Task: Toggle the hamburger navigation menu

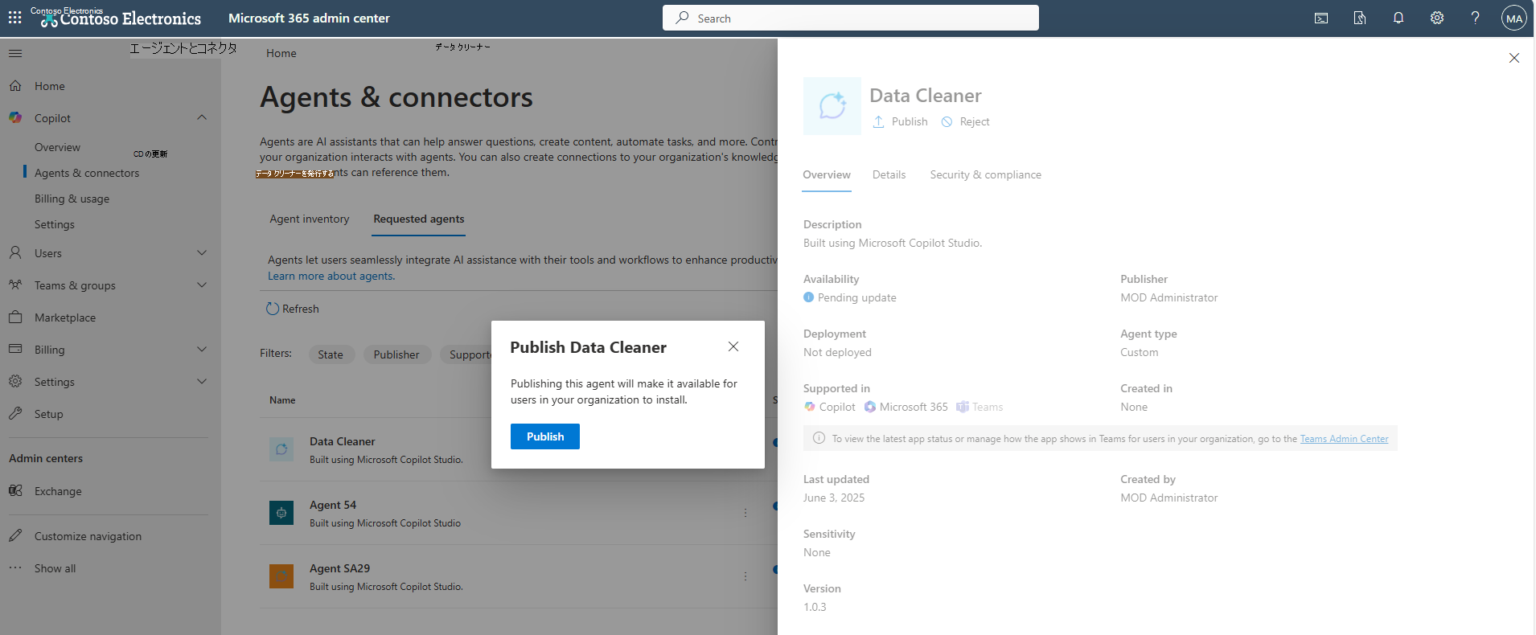Action: pos(15,53)
